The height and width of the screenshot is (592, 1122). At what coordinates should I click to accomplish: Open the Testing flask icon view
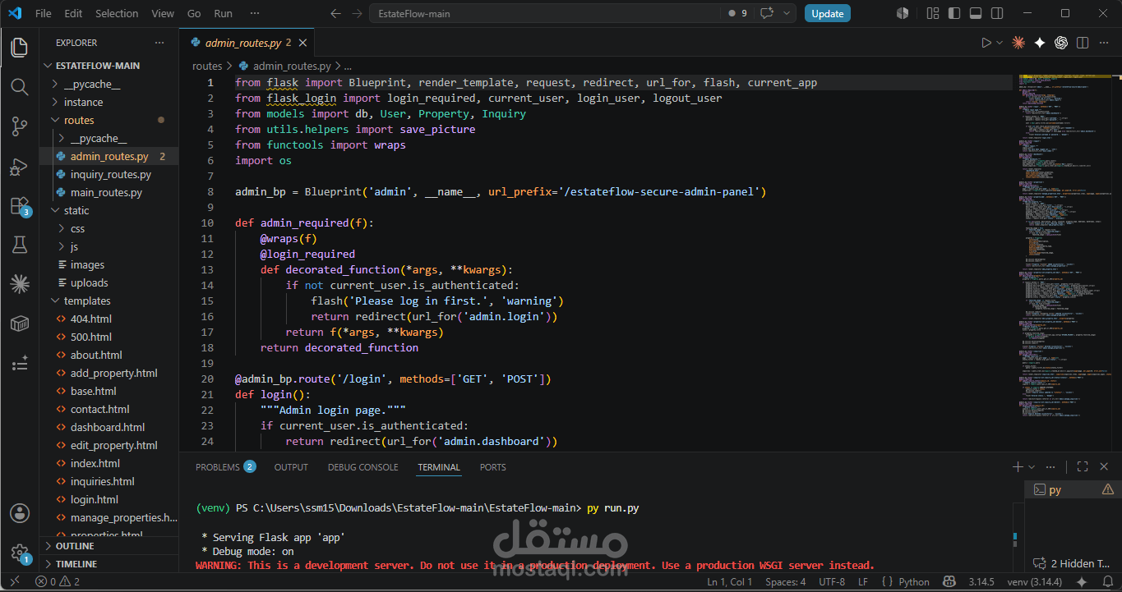[x=19, y=245]
